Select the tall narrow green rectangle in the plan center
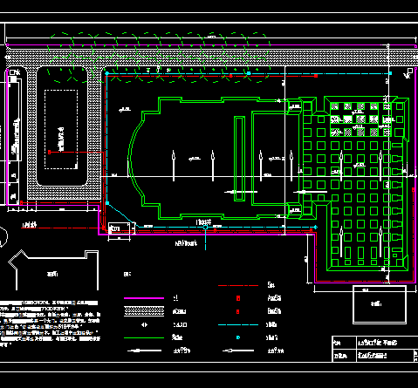Screen dimensions: 418x388 [239, 159]
